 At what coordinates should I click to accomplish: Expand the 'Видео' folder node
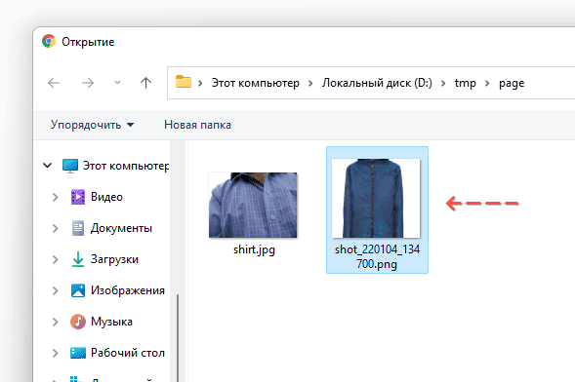55,197
